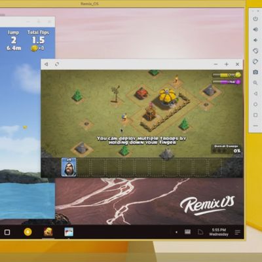Raise volume with the emulator's volume up icon
Viewport: 262px width, 262px height.
pos(255,29)
